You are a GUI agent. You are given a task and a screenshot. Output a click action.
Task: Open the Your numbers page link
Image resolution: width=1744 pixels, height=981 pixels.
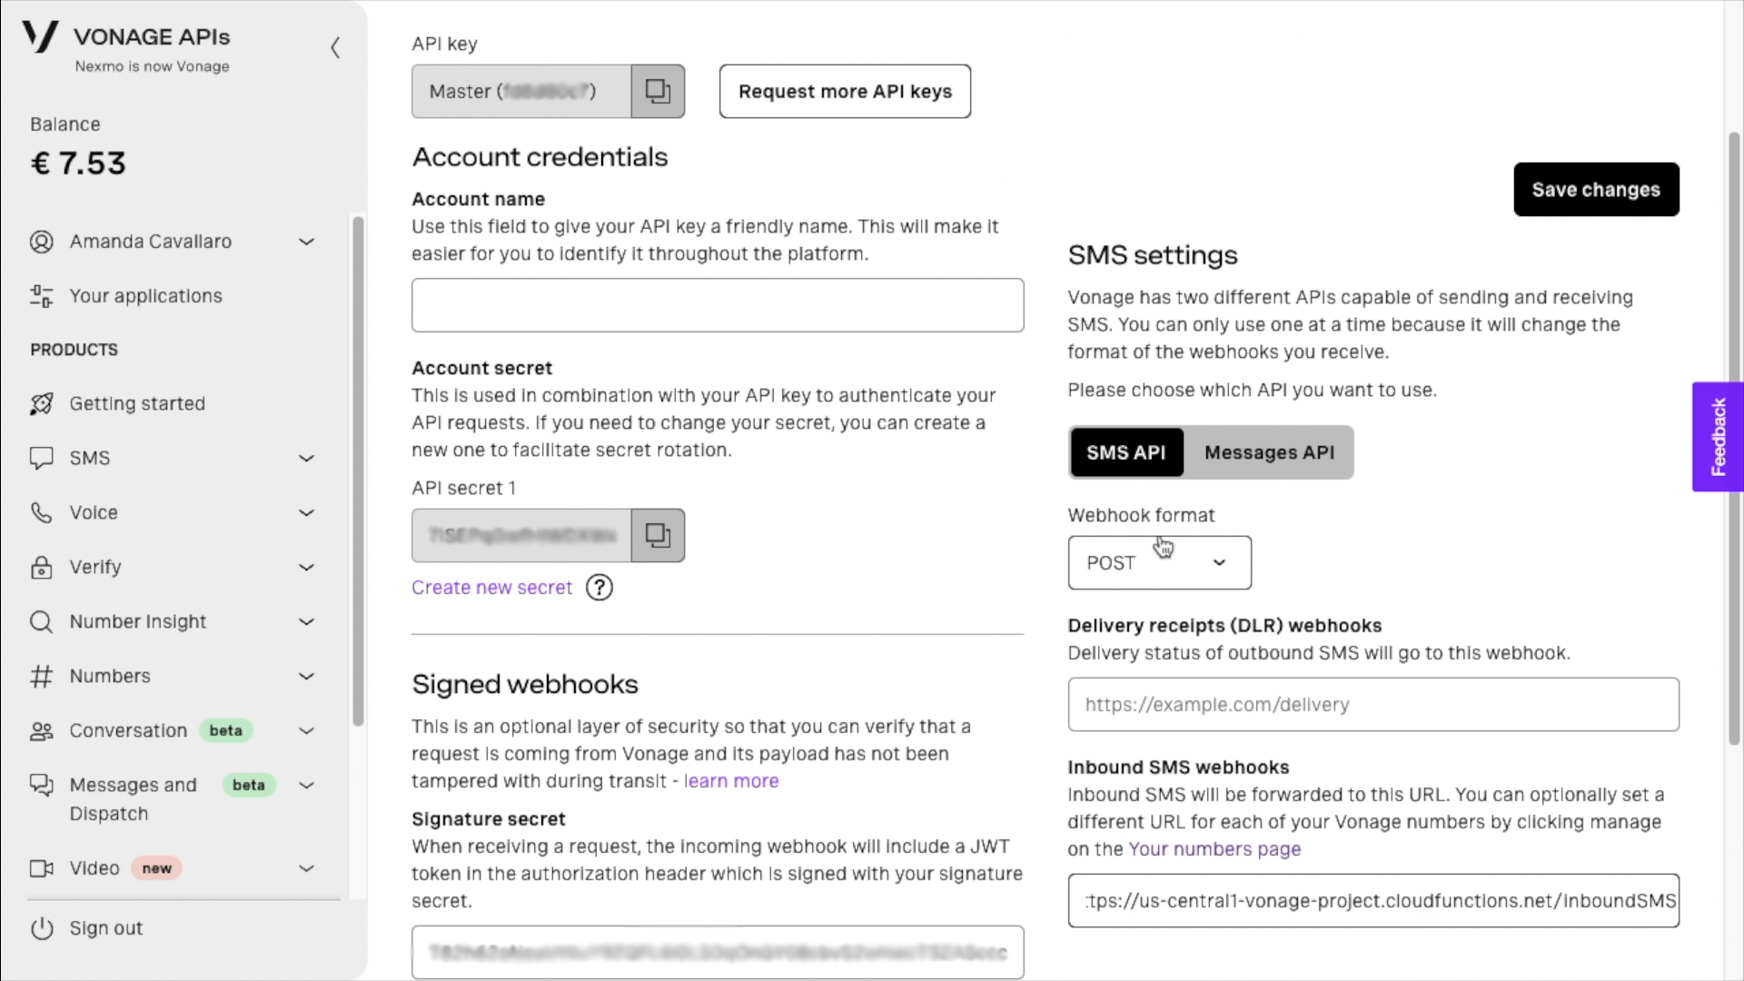coord(1214,849)
